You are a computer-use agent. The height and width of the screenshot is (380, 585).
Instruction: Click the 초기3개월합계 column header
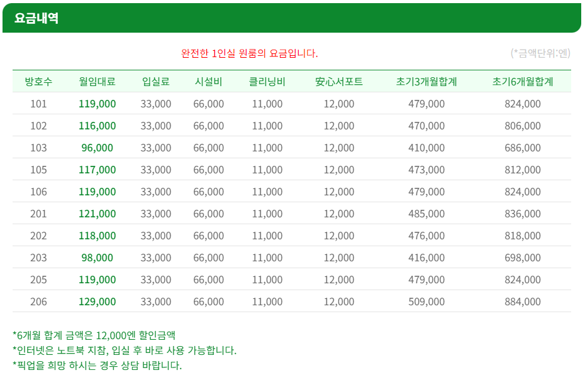(x=426, y=82)
